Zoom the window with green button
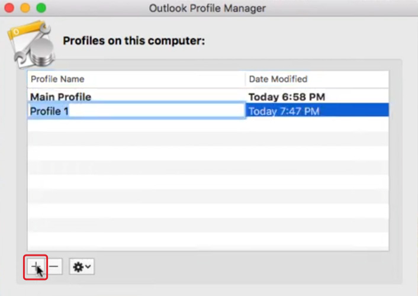 41,8
